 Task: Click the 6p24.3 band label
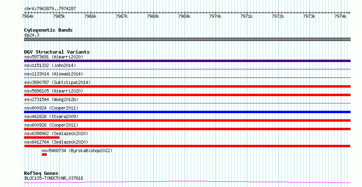[32, 35]
